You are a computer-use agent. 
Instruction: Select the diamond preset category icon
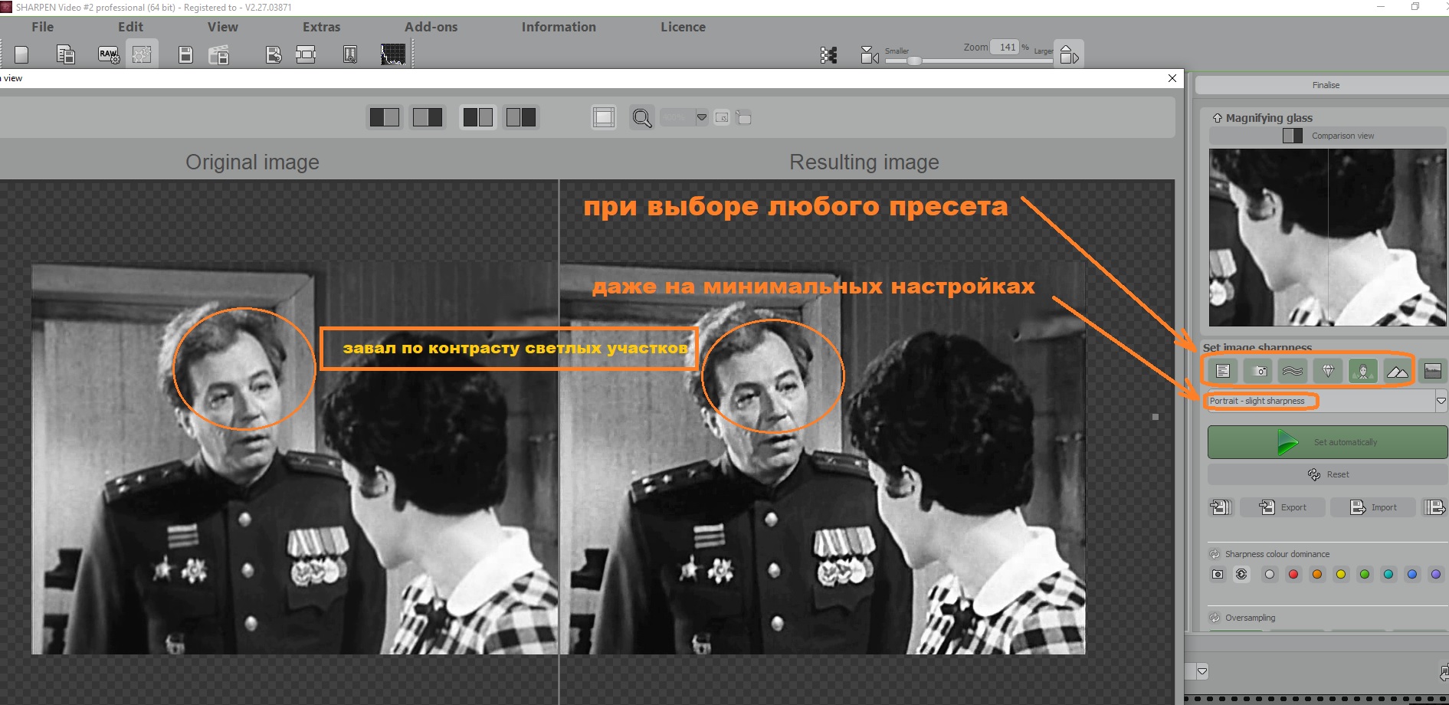[1328, 372]
